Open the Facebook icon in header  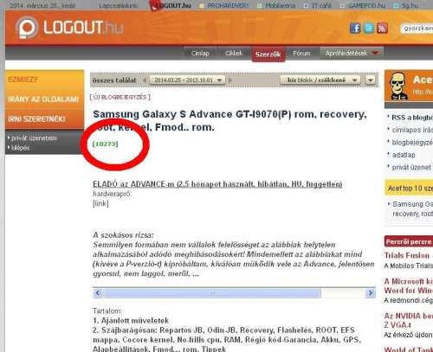coord(355,29)
